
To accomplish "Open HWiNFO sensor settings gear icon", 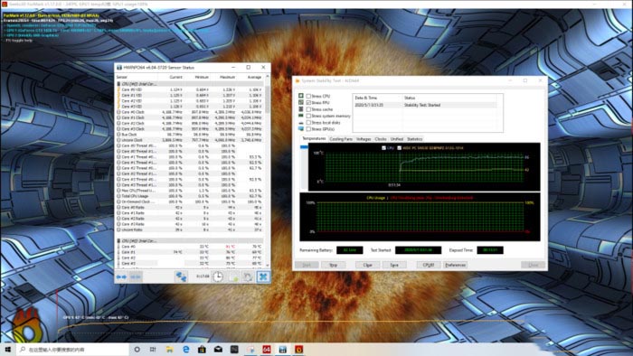I will pyautogui.click(x=248, y=276).
